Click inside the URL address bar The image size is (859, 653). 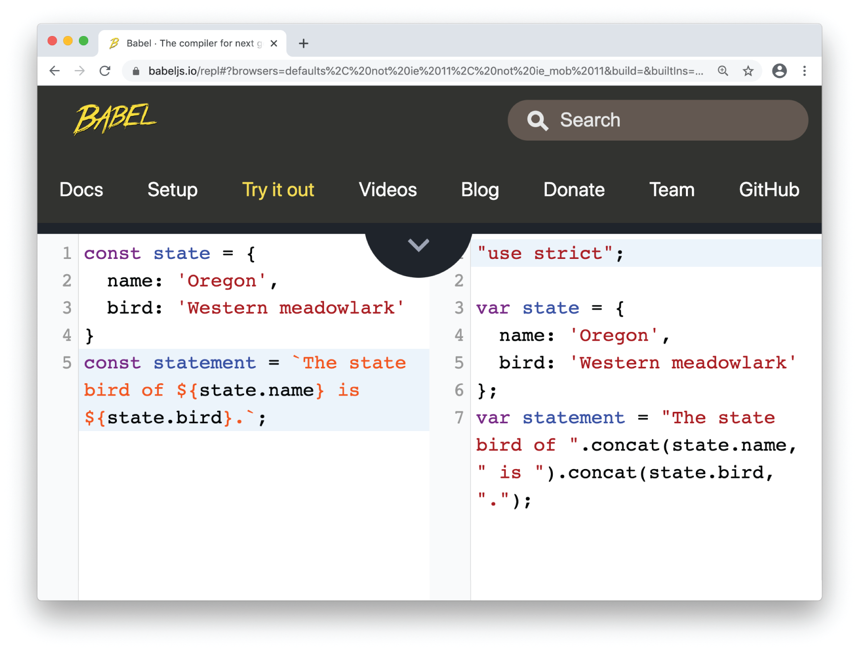coord(394,71)
